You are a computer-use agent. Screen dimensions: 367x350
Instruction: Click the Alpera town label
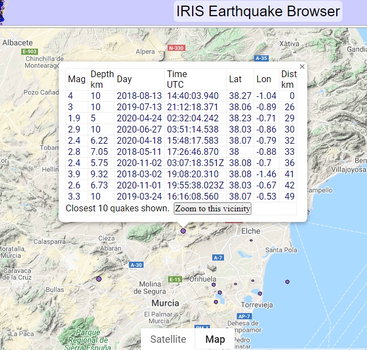pyautogui.click(x=145, y=52)
